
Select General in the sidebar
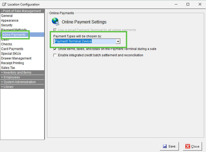click(x=7, y=16)
